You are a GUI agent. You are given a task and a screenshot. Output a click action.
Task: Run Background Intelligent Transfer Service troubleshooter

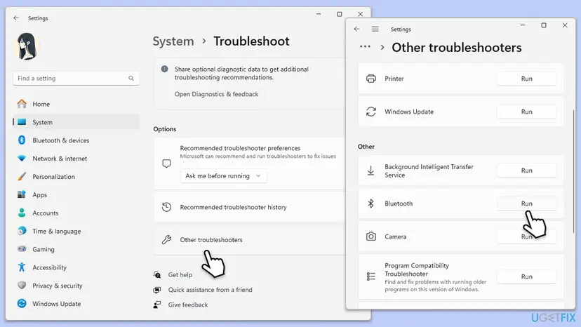[x=526, y=171]
